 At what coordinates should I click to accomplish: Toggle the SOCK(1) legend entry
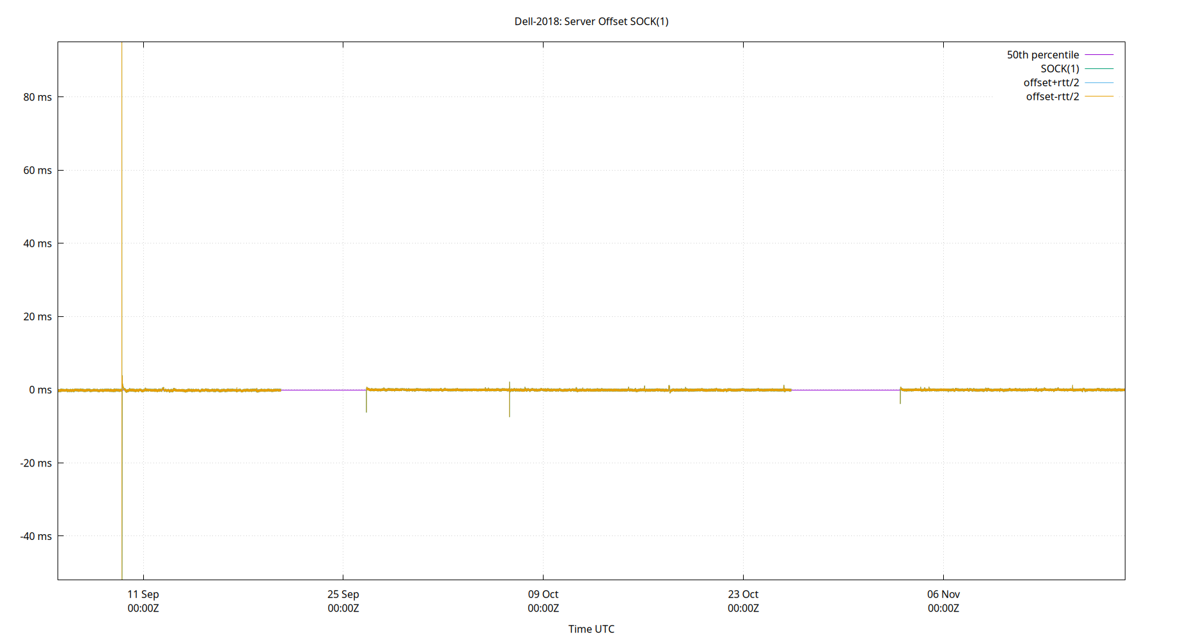coord(1060,68)
